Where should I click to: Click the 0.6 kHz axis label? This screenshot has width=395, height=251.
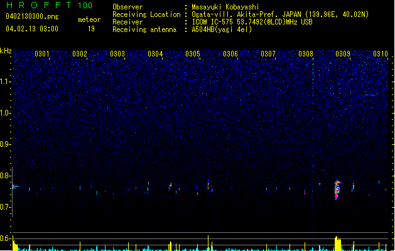[x=5, y=238]
